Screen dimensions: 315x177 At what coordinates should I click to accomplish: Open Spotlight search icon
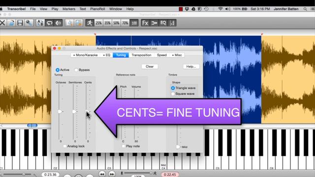point(305,9)
